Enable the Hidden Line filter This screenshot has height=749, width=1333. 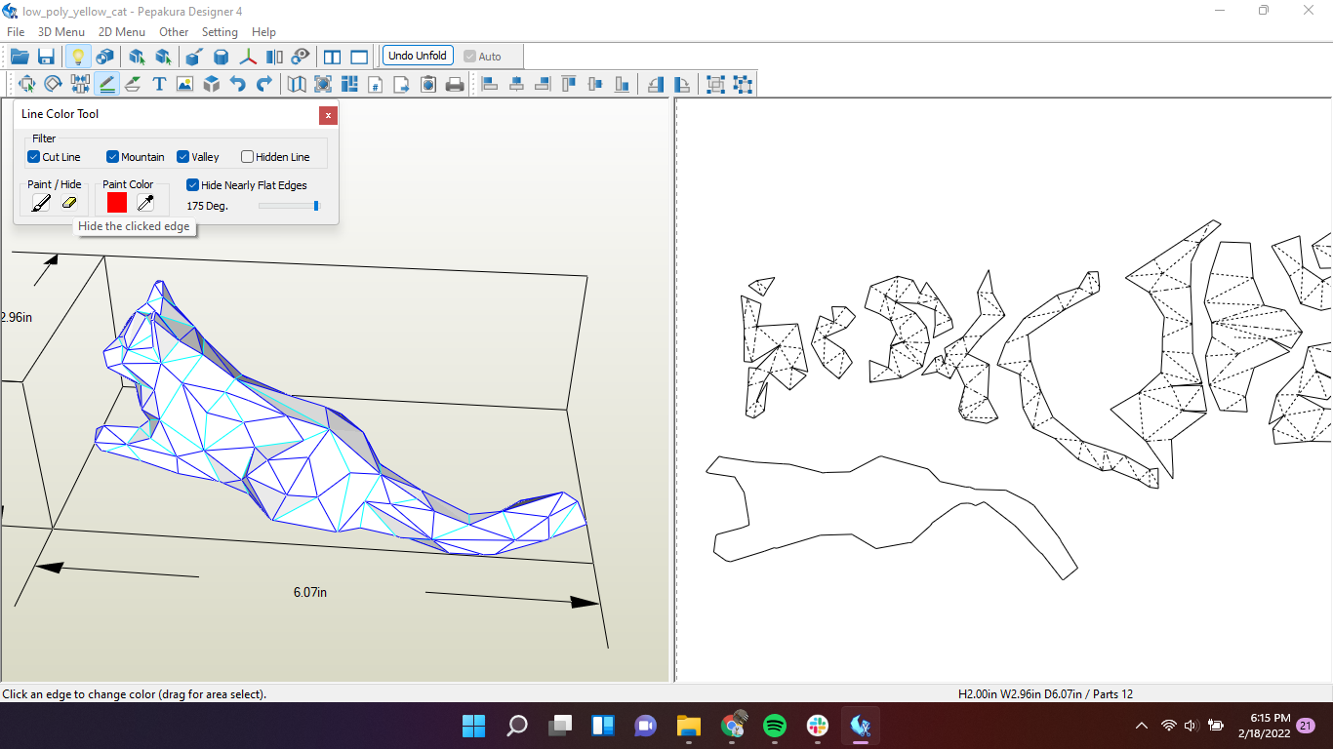pyautogui.click(x=247, y=156)
